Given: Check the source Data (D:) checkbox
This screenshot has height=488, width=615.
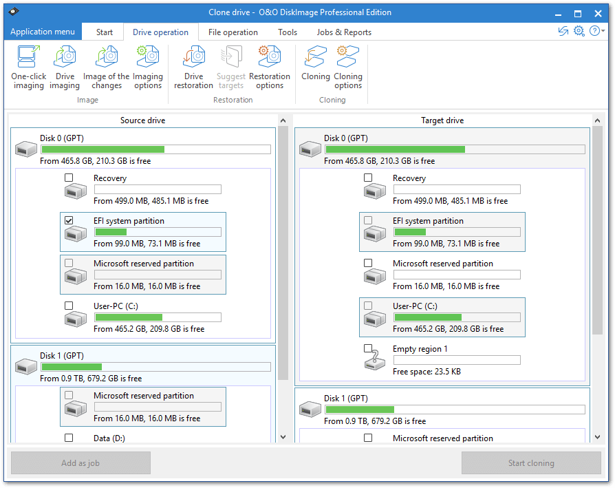Looking at the screenshot, I should tap(69, 438).
